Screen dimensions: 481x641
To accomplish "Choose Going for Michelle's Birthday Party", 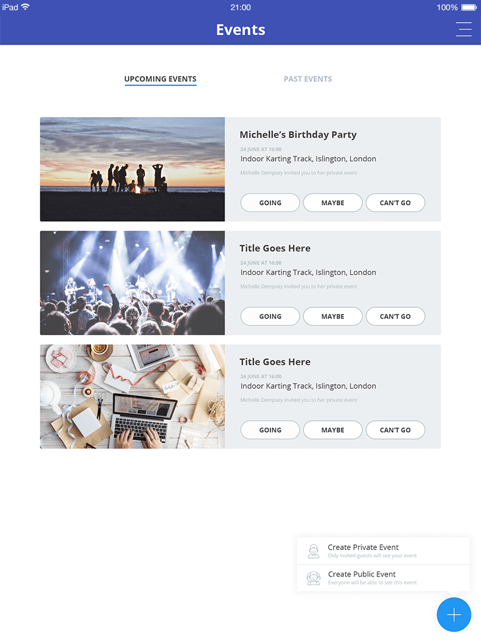I will pyautogui.click(x=270, y=203).
